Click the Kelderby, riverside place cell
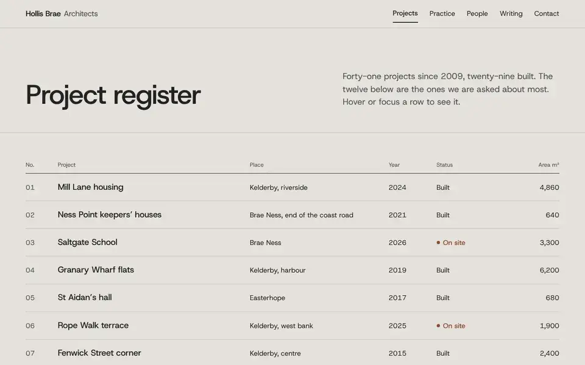 tap(278, 187)
